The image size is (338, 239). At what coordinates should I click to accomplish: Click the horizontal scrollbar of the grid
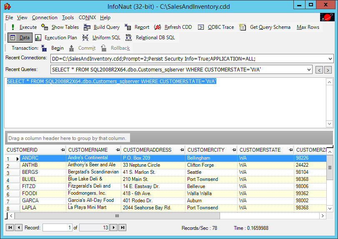click(x=167, y=216)
